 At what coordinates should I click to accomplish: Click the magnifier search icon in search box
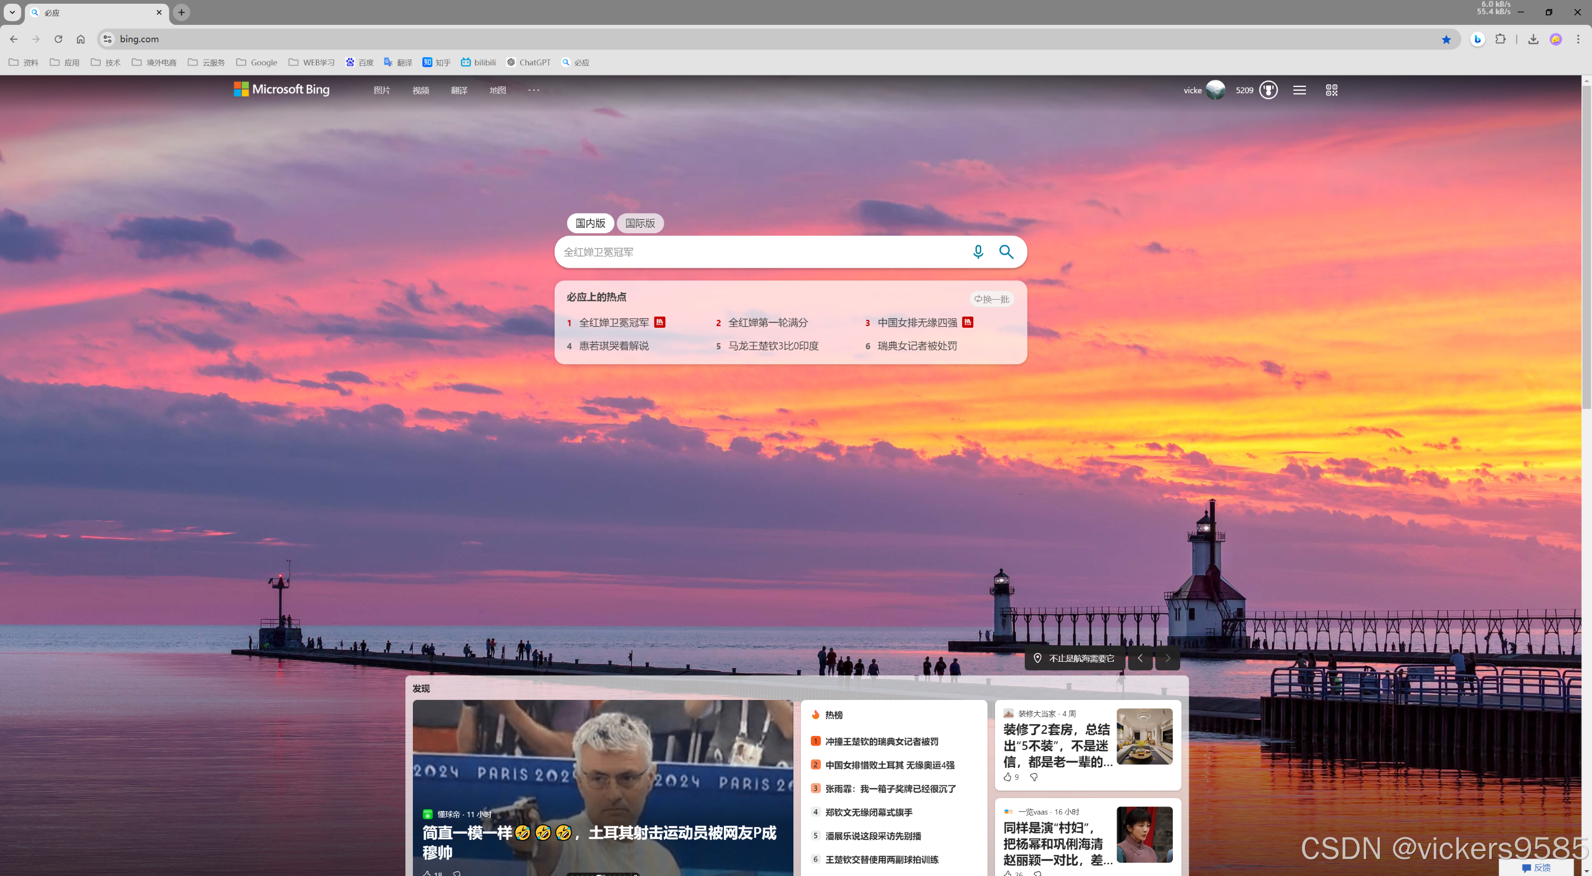click(x=1006, y=252)
